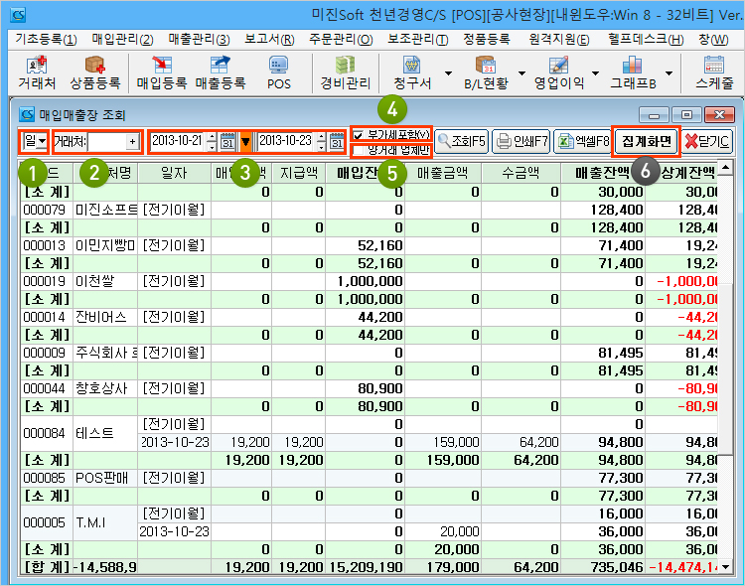
Task: Click the app logo in title bar
Action: click(x=18, y=15)
